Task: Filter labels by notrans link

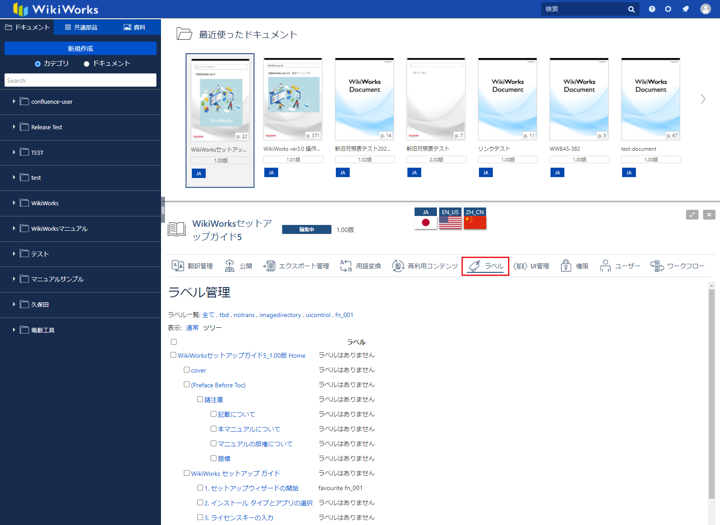Action: coord(244,315)
